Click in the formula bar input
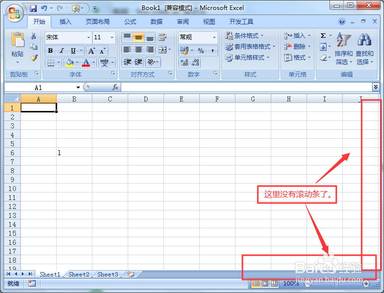 [246, 87]
